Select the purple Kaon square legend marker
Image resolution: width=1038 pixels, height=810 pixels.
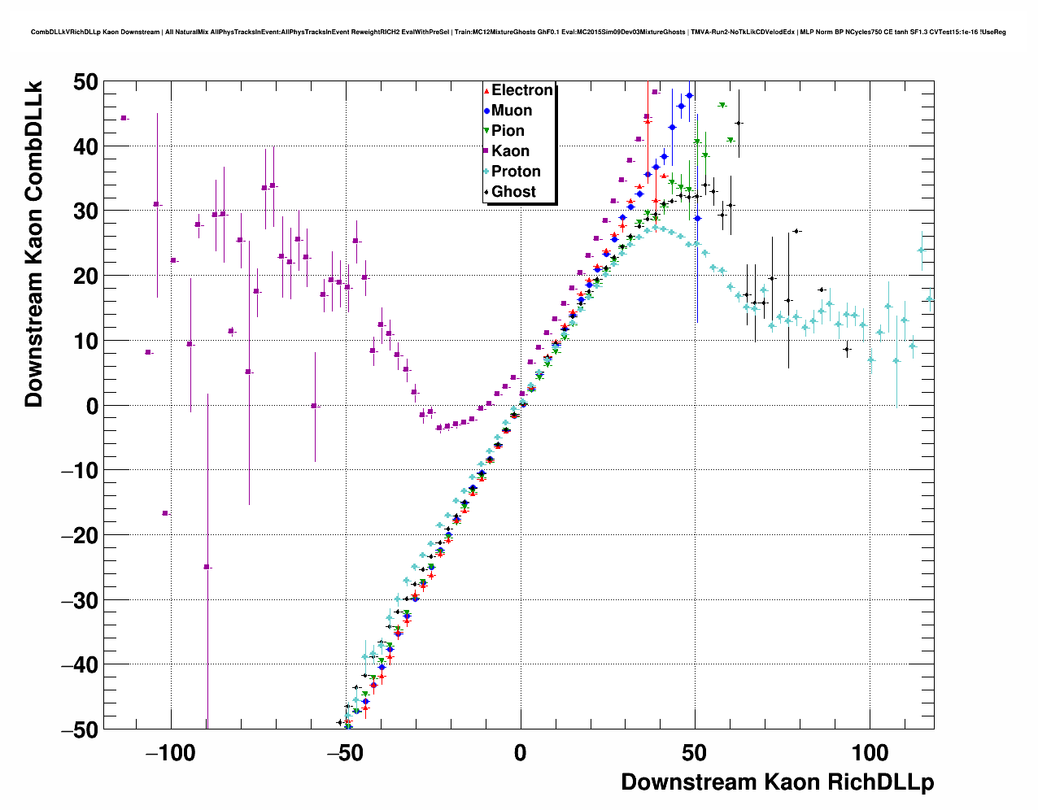pyautogui.click(x=486, y=151)
